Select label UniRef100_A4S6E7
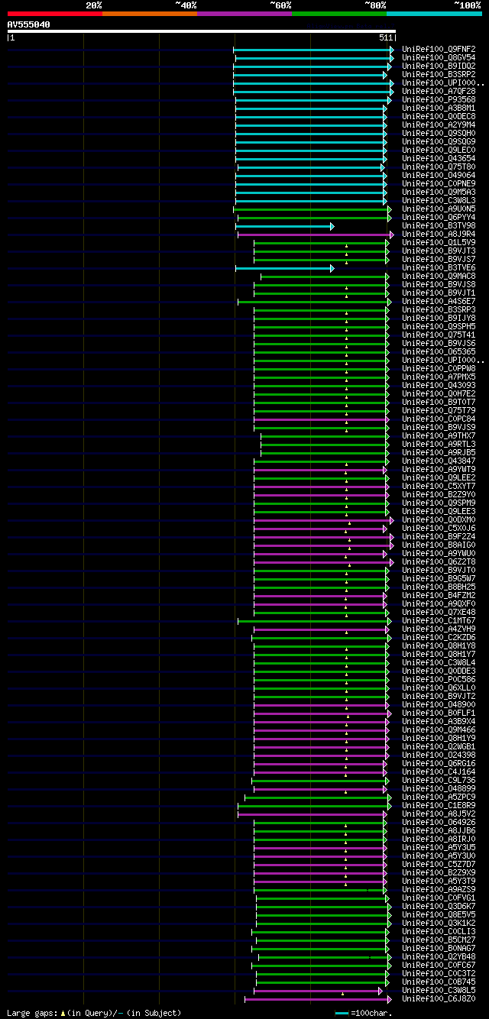 (439, 301)
